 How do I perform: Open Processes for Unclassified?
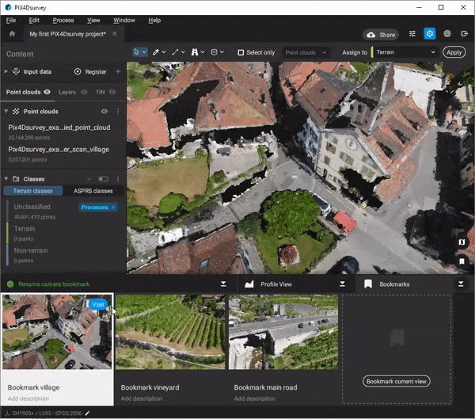click(98, 207)
